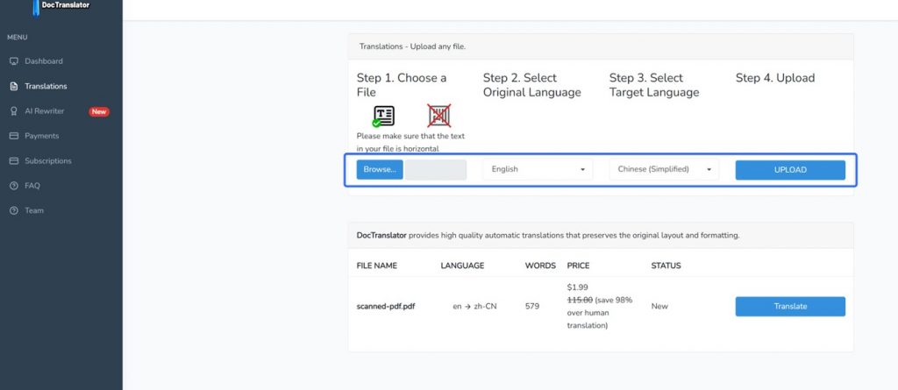The width and height of the screenshot is (898, 390).
Task: Click the horizontal text document icon
Action: coord(383,117)
